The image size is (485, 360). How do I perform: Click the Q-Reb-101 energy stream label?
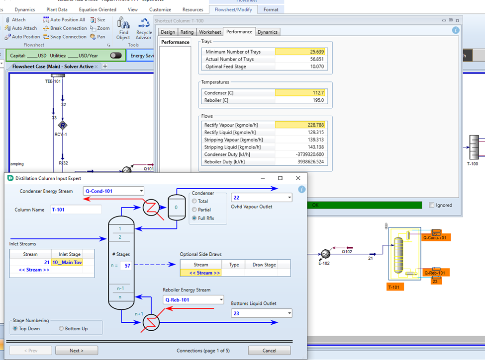pos(435,273)
